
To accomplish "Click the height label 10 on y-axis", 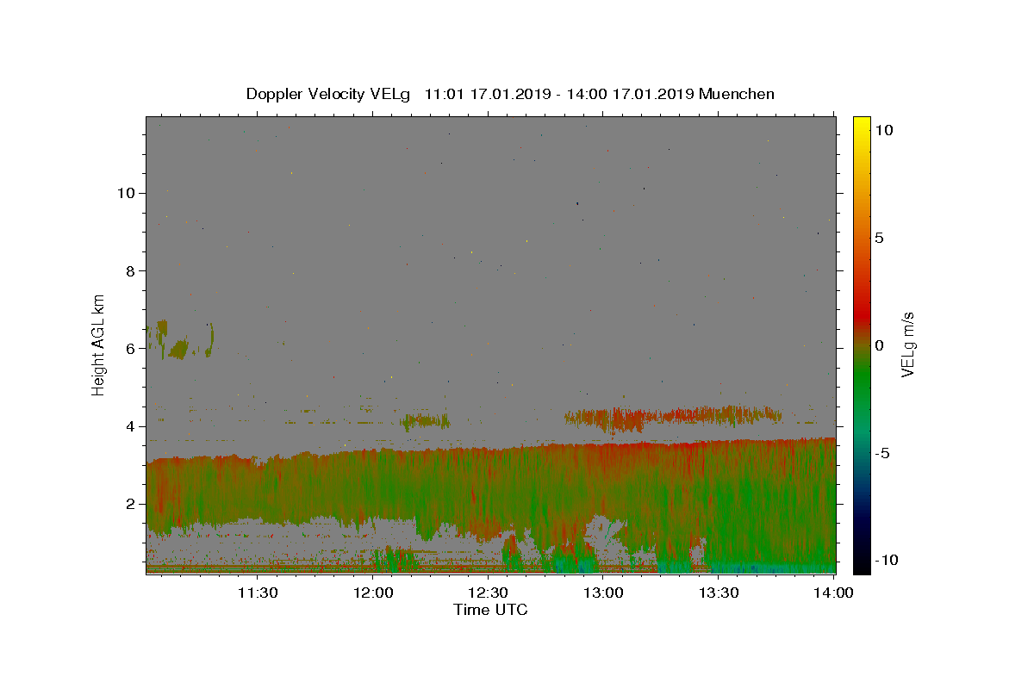I will 125,193.
